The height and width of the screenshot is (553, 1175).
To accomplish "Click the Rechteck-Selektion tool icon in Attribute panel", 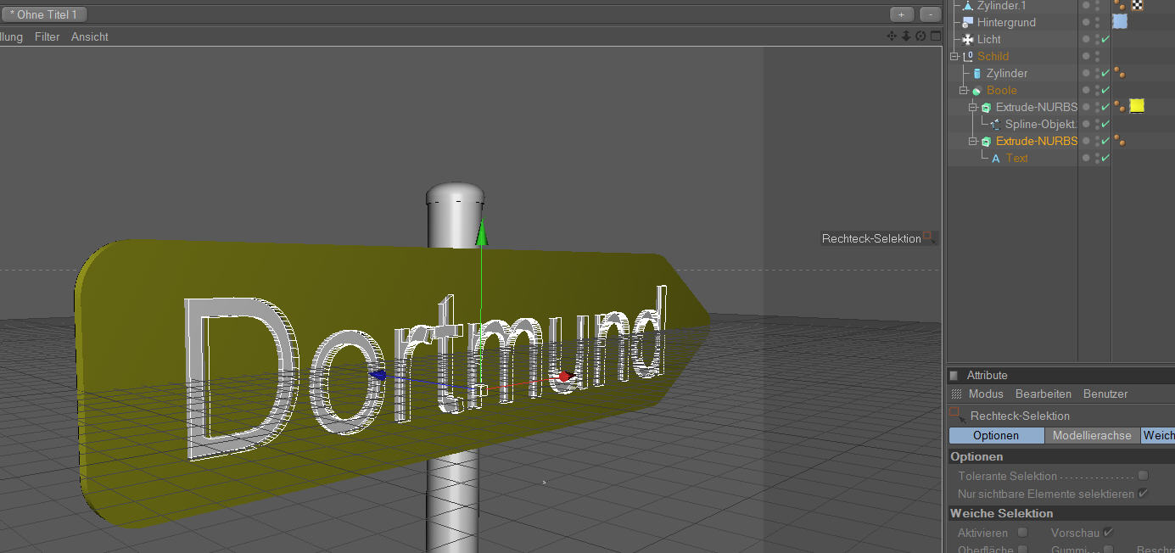I will click(x=957, y=415).
